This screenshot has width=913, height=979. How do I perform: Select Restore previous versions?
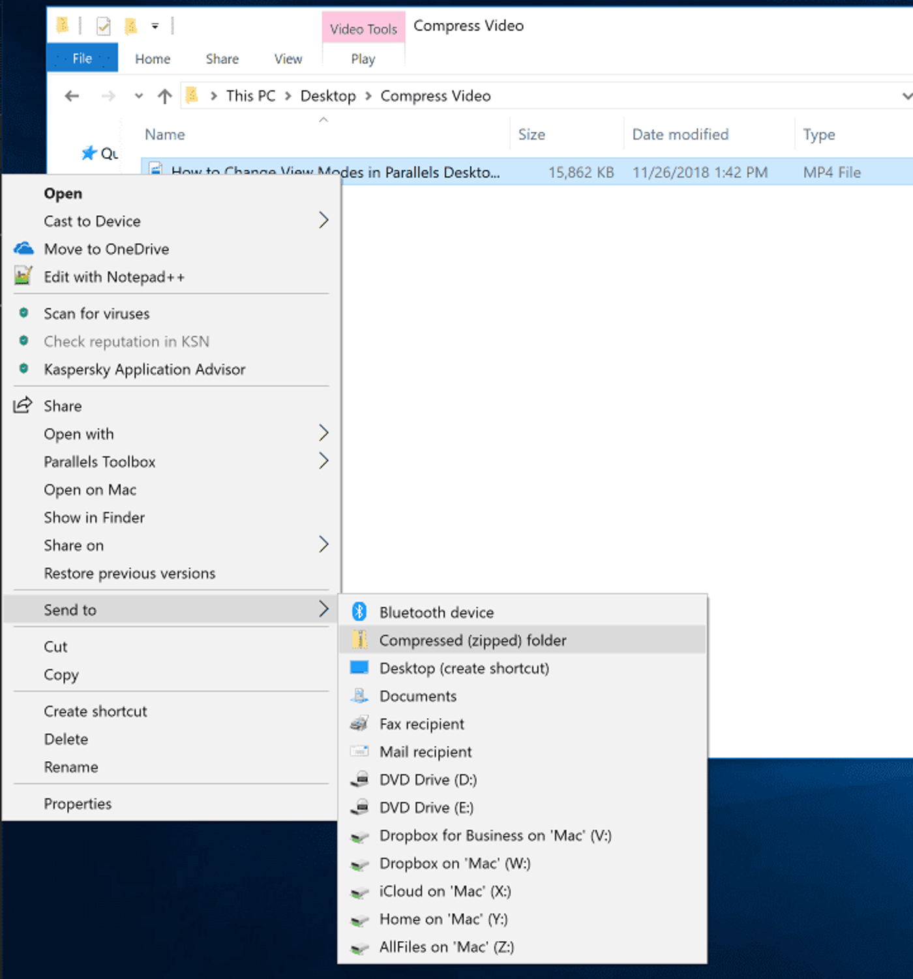[129, 573]
